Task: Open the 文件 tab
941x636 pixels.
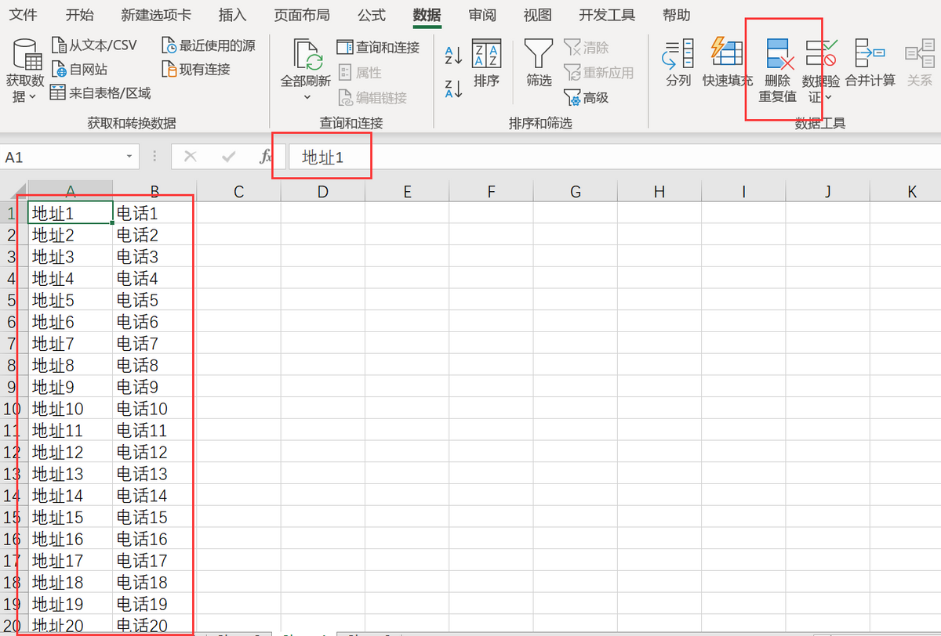Action: click(23, 15)
